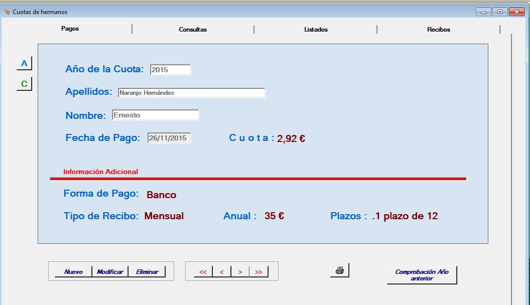Image resolution: width=530 pixels, height=305 pixels.
Task: Switch to the Pagos tab
Action: 70,29
